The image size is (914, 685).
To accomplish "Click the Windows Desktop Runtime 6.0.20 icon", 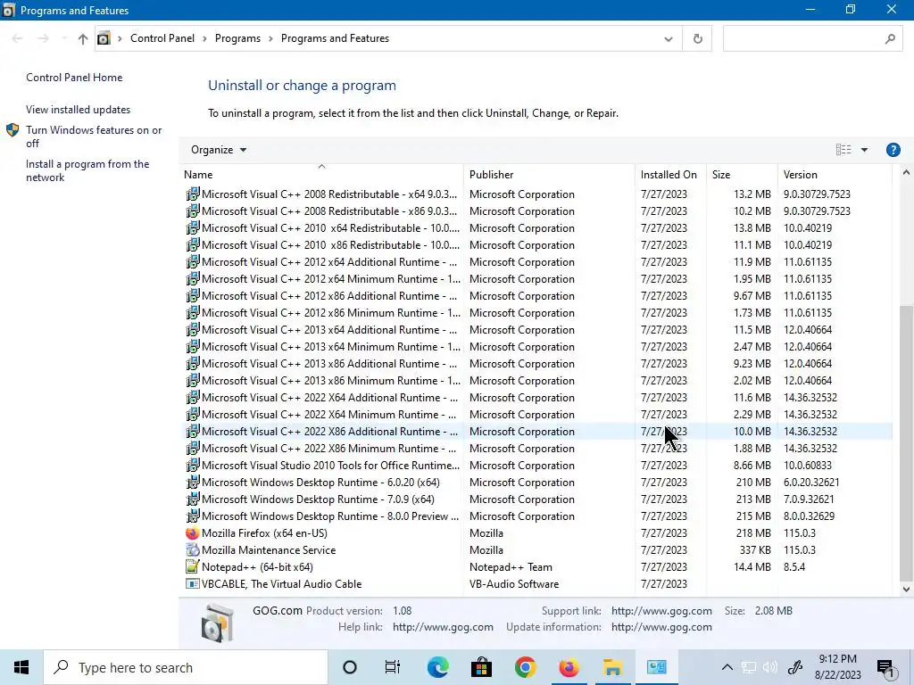I will [x=193, y=483].
